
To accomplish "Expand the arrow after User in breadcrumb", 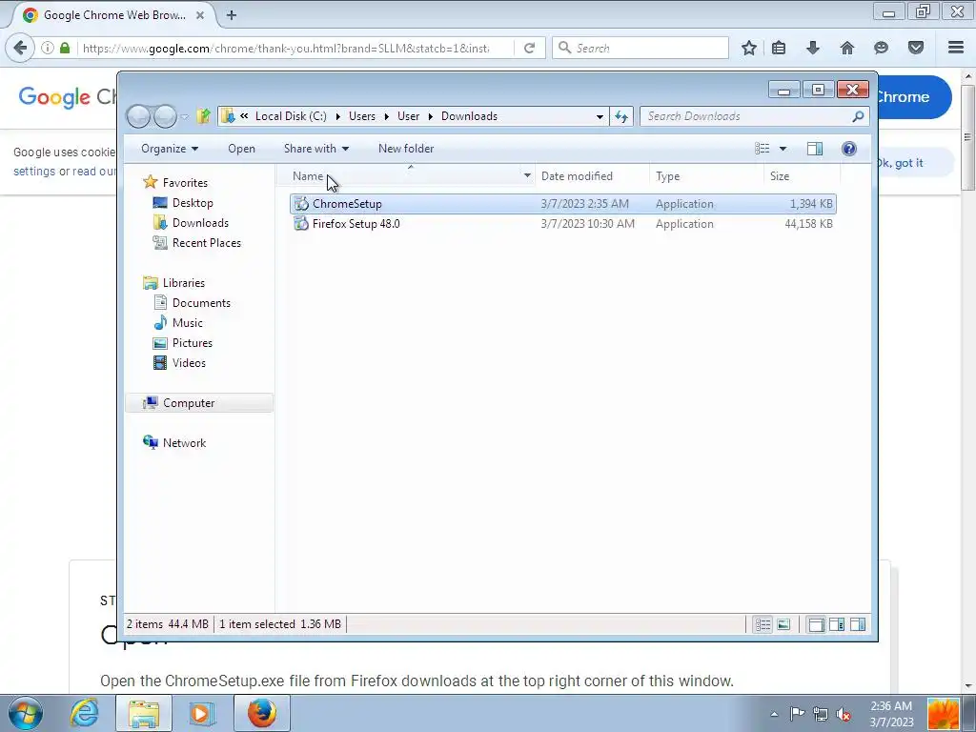I will 430,116.
